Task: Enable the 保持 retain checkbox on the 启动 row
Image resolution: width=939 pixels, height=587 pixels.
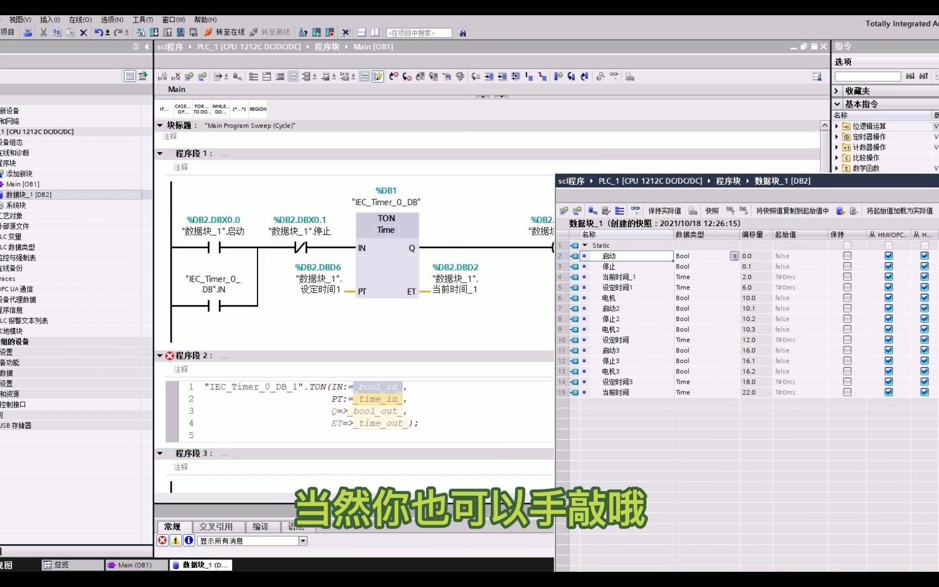Action: point(847,255)
